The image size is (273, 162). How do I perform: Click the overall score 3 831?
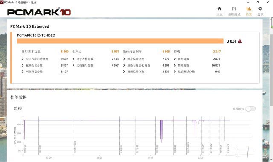point(232,41)
